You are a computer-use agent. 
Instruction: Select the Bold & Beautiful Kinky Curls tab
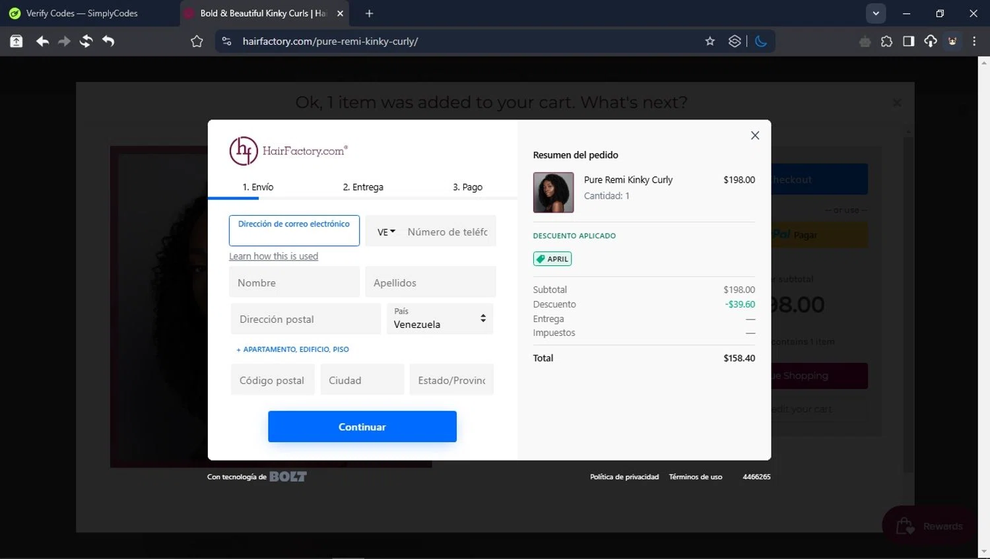[264, 13]
